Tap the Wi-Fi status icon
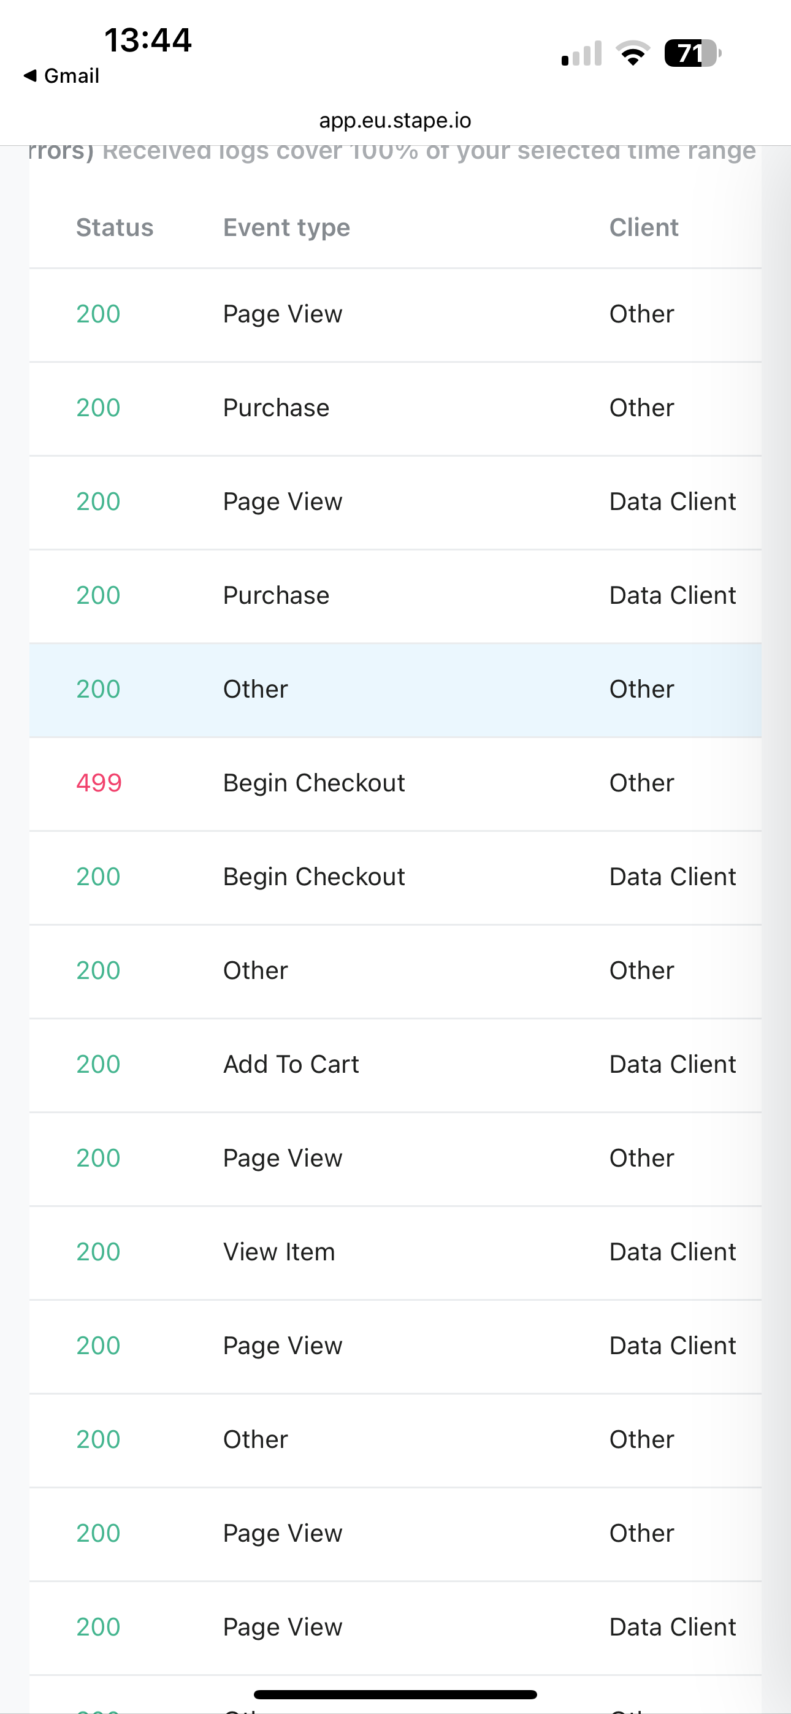 coord(633,53)
